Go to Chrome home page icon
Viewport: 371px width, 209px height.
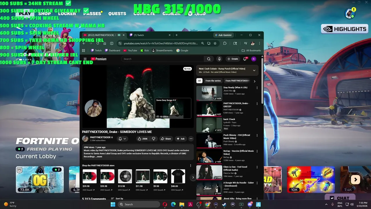pyautogui.click(x=105, y=43)
